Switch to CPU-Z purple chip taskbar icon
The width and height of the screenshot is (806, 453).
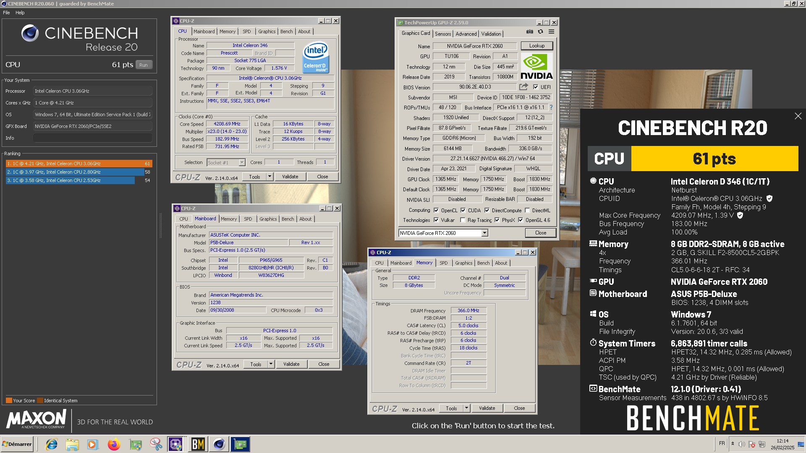click(x=175, y=444)
